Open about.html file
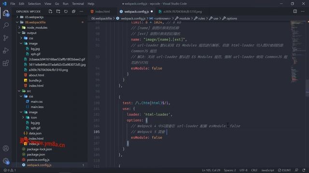 (x=36, y=75)
